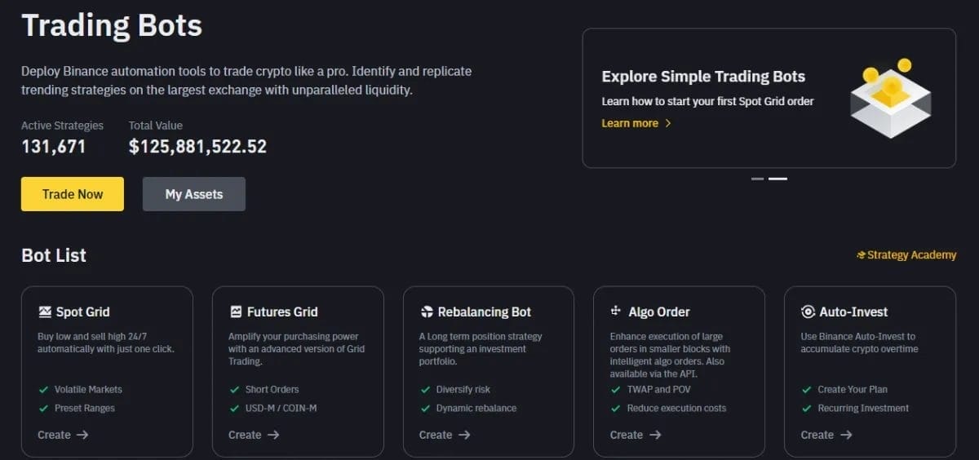Open My Assets
Viewport: 979px width, 460px height.
193,194
